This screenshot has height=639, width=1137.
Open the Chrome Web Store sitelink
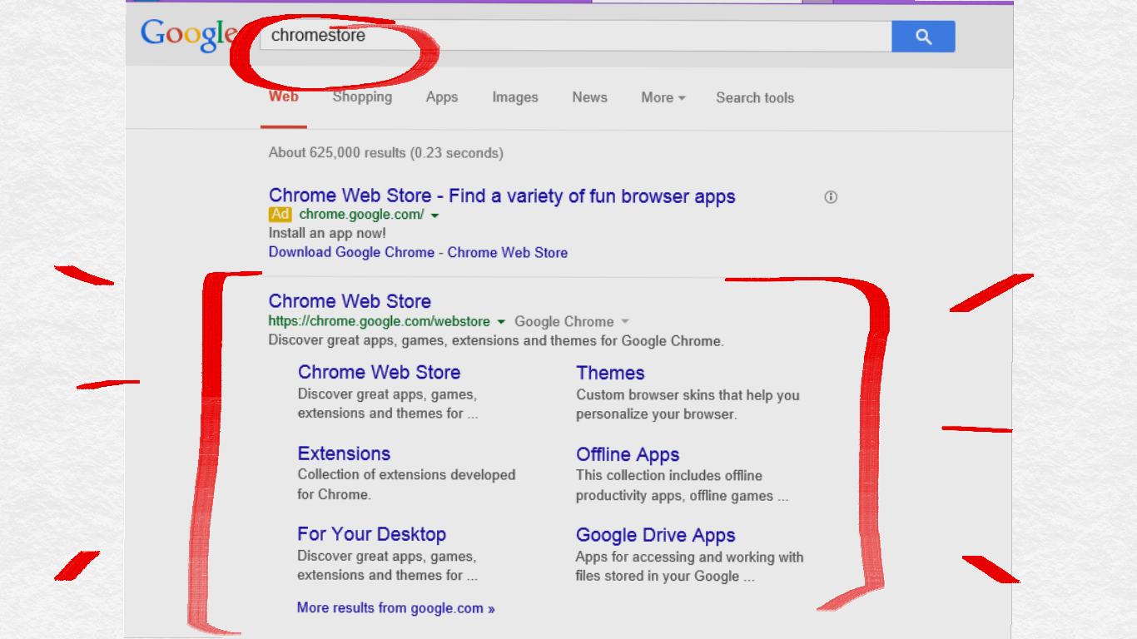tap(379, 372)
